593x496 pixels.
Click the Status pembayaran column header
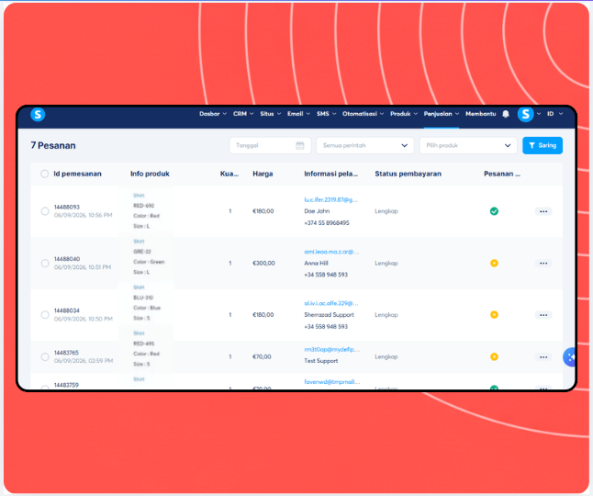[x=408, y=174]
